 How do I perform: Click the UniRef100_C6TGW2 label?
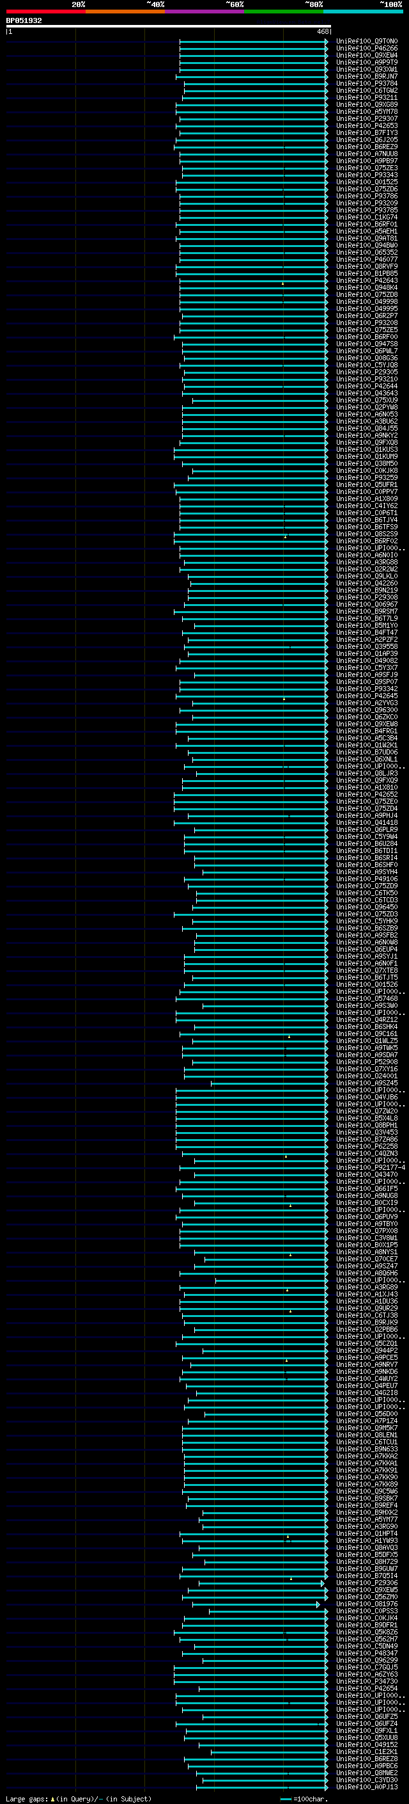coord(366,90)
